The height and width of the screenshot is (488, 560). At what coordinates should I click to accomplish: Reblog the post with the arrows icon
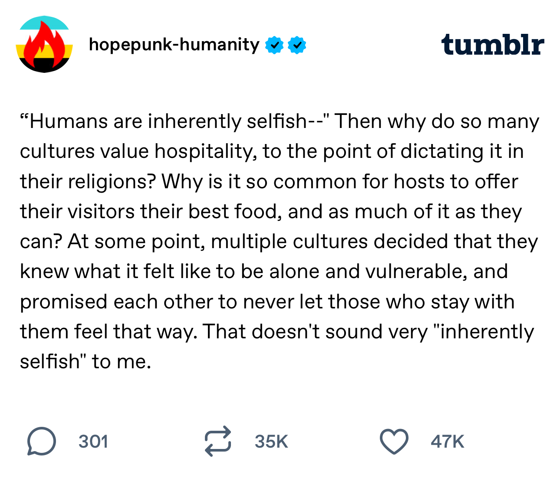pyautogui.click(x=218, y=442)
